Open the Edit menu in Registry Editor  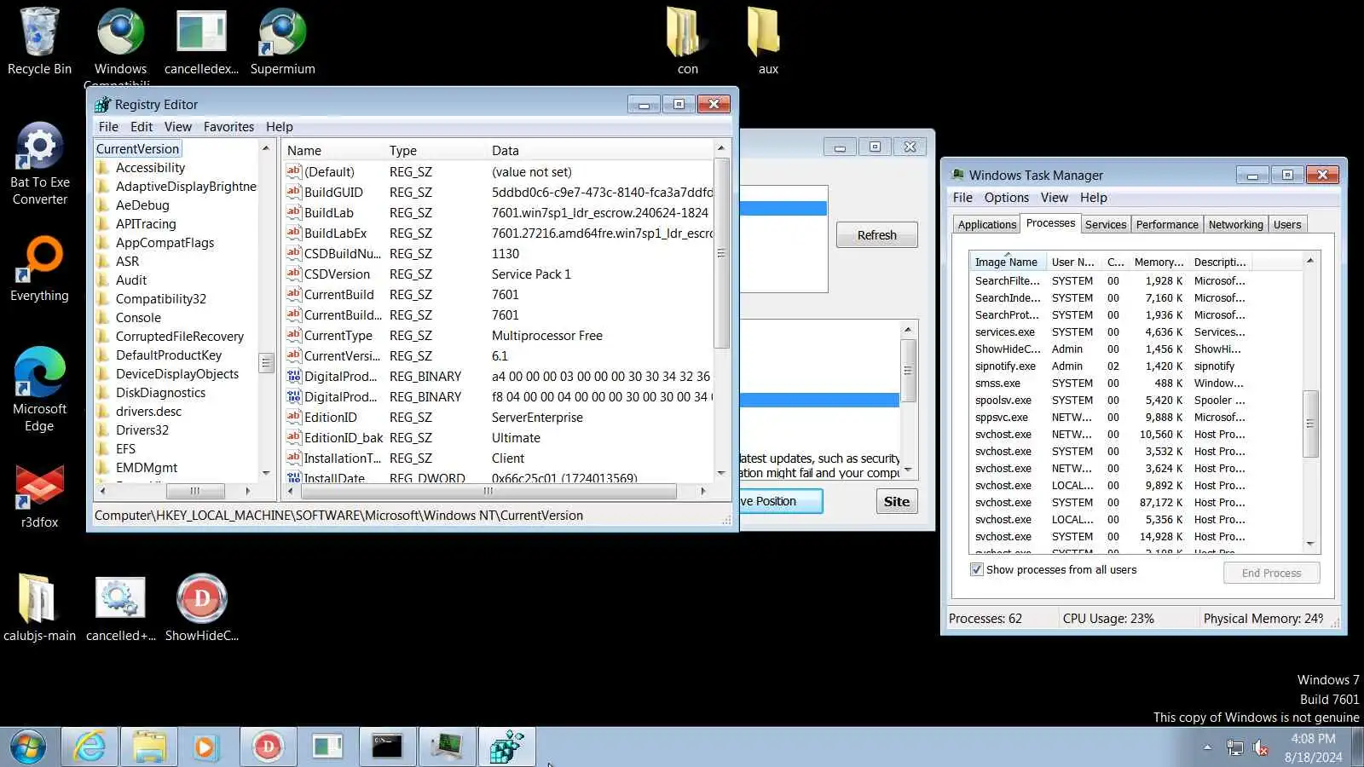(x=142, y=127)
